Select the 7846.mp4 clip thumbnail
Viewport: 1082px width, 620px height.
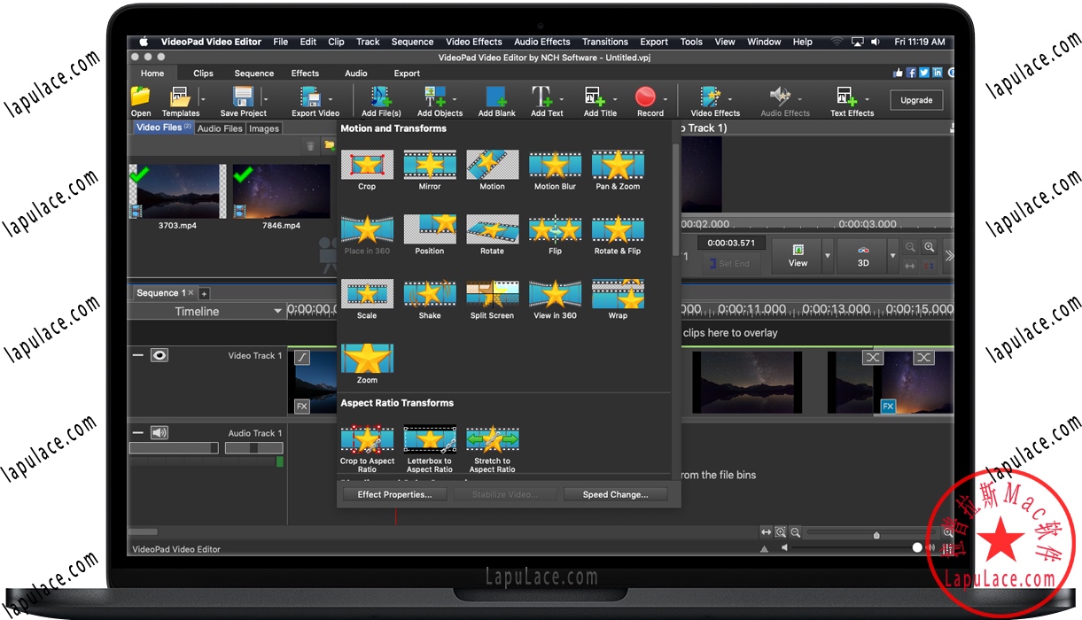click(281, 190)
